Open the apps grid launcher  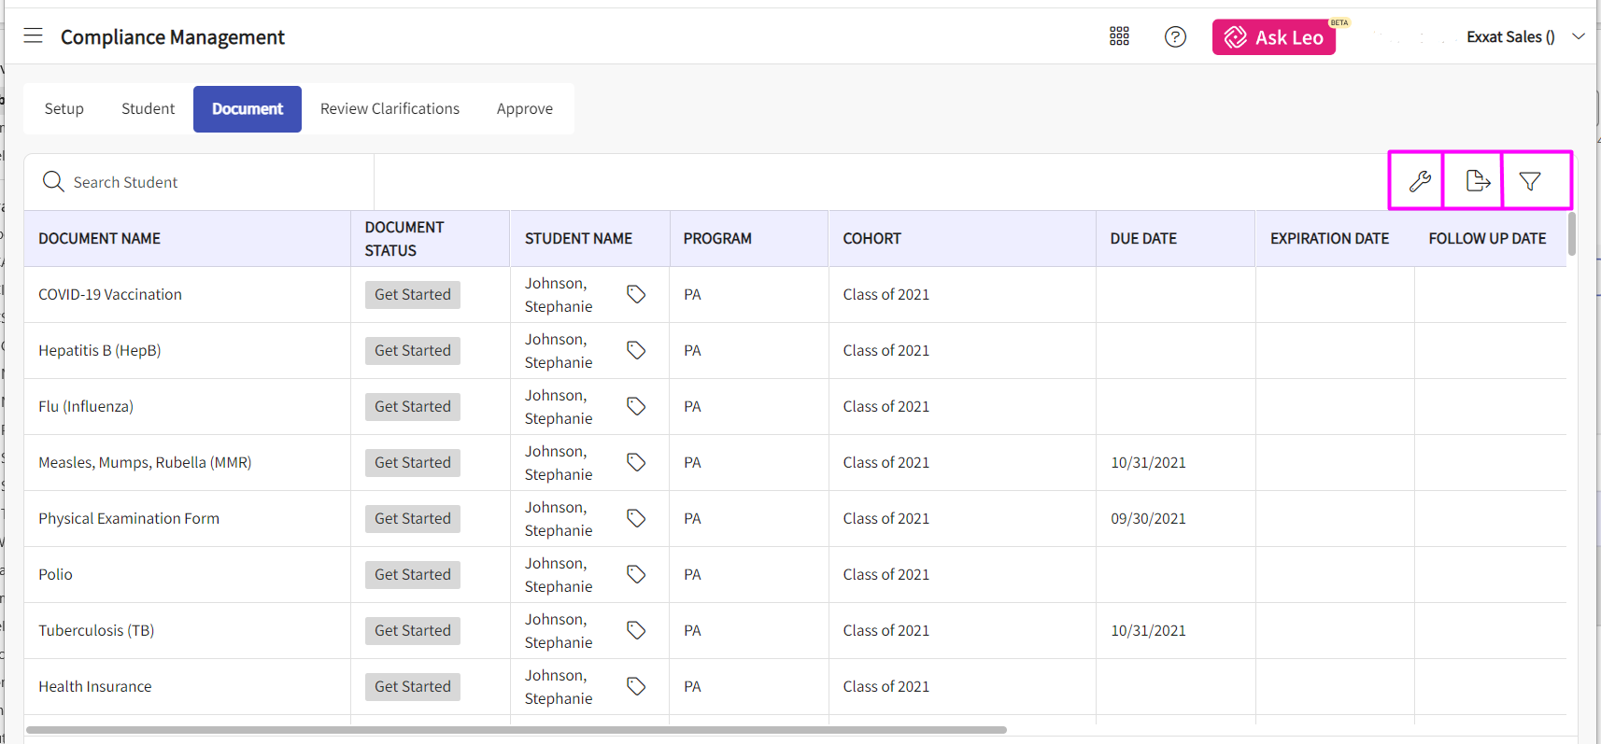pyautogui.click(x=1119, y=36)
